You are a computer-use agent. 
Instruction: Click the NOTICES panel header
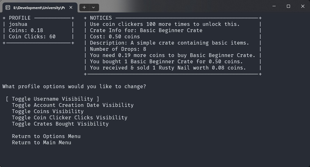tap(101, 18)
